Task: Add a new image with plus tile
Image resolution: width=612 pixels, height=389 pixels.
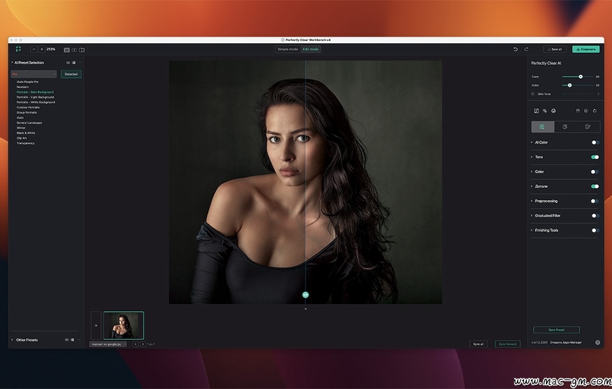Action: tap(96, 325)
